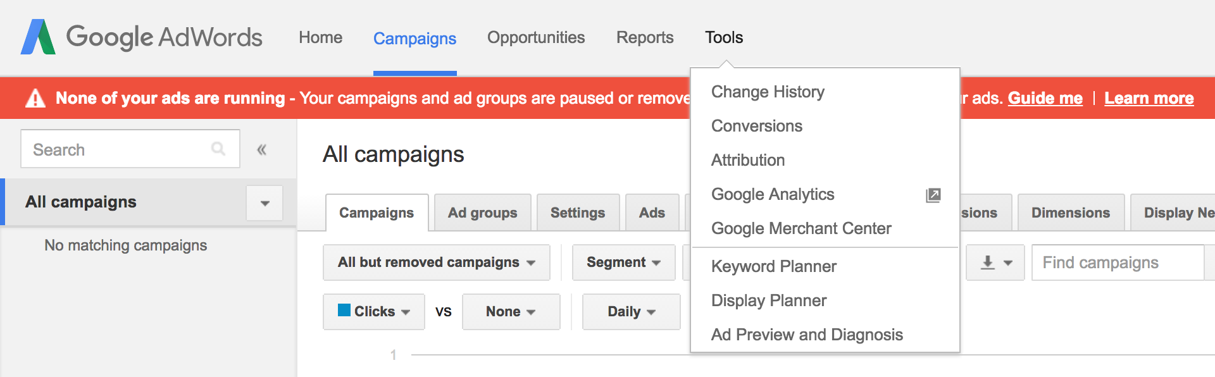Open the Reports navigation tab
This screenshot has height=377, width=1215.
(645, 37)
